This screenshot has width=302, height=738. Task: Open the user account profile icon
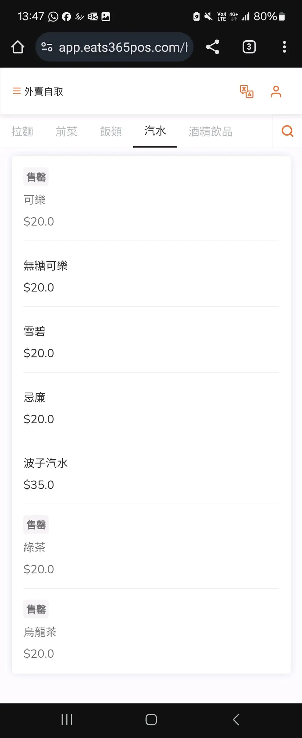coord(276,92)
